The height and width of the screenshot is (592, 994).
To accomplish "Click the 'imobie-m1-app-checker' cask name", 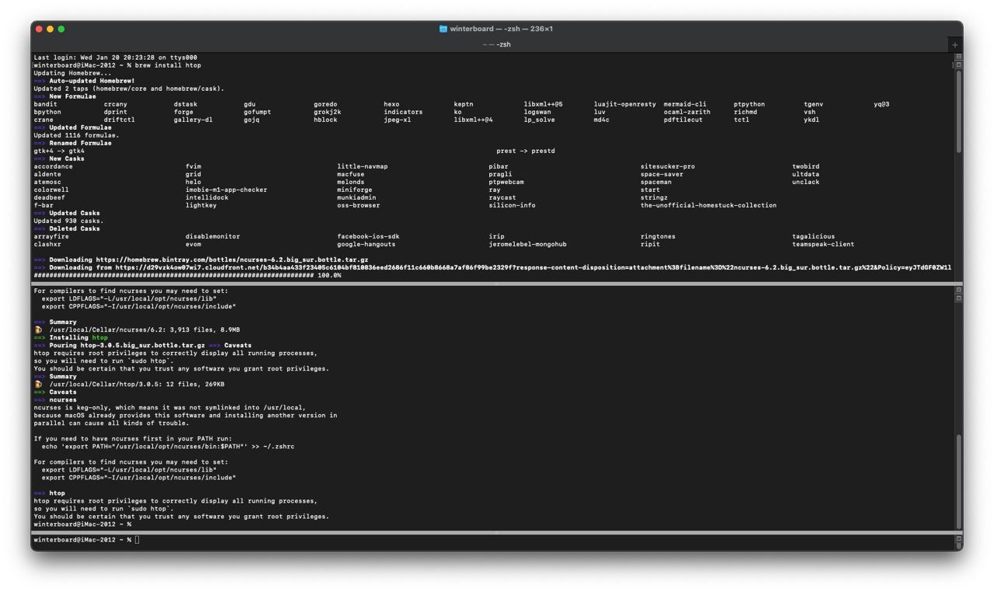I will [x=226, y=190].
